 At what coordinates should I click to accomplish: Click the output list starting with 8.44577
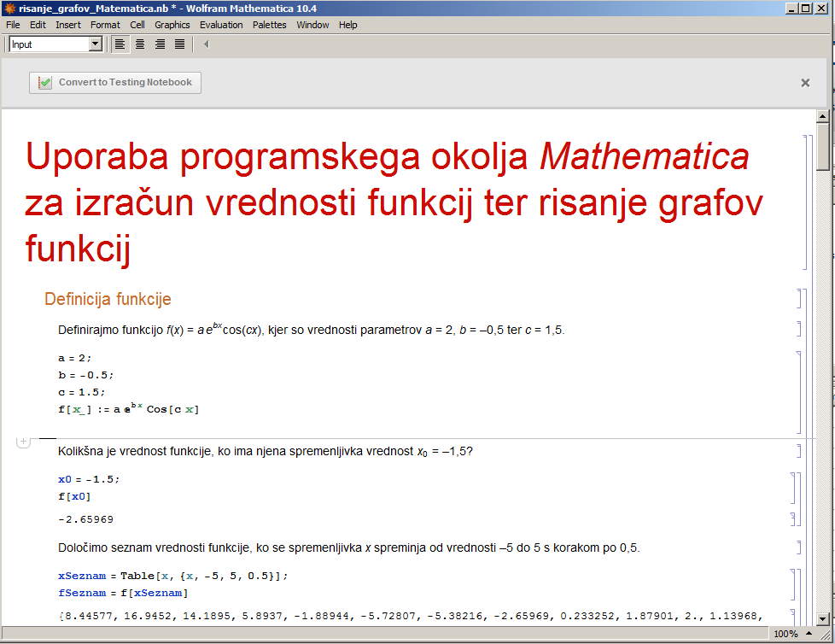pyautogui.click(x=411, y=617)
